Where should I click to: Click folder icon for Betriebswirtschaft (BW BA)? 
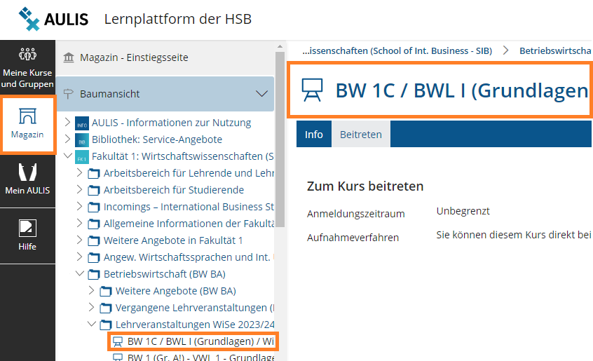coord(94,275)
